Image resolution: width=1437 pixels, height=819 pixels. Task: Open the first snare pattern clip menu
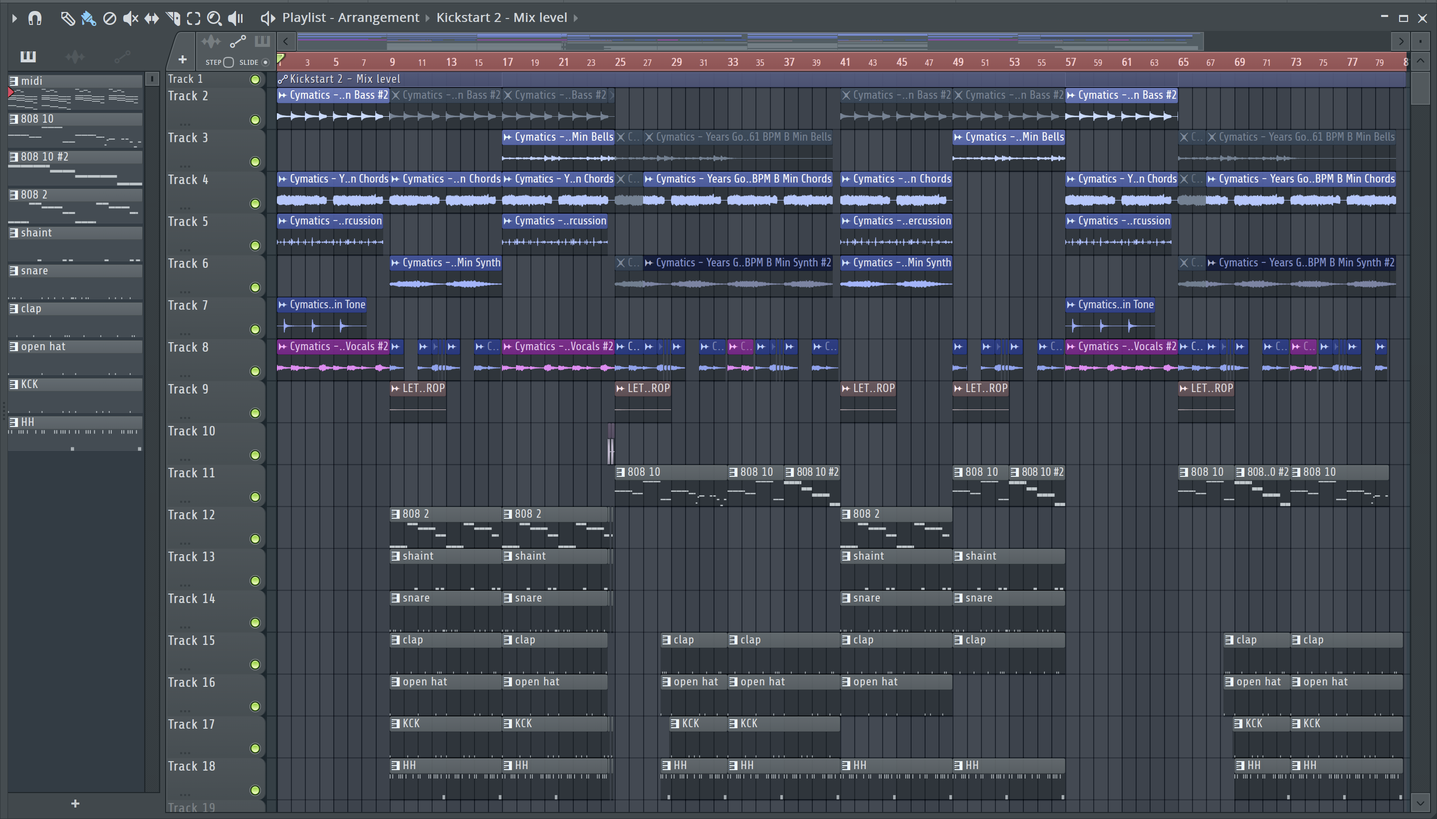click(x=396, y=598)
